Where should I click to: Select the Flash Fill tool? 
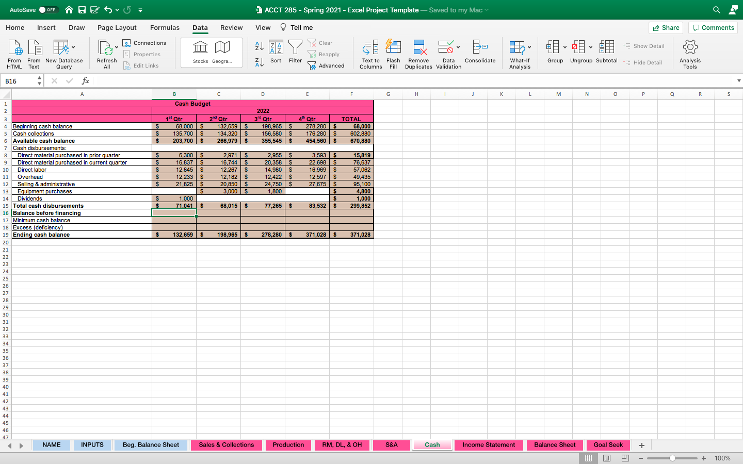click(x=393, y=53)
